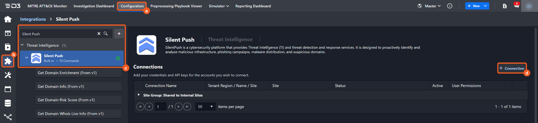Open the Simulator dropdown menu

pos(219,6)
